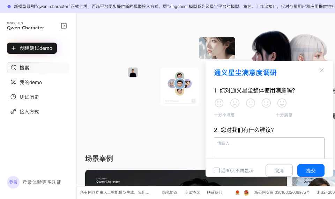Click the 十分满意 label
This screenshot has height=199, width=335.
point(284,115)
